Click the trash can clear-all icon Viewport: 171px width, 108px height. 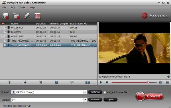tap(56, 82)
